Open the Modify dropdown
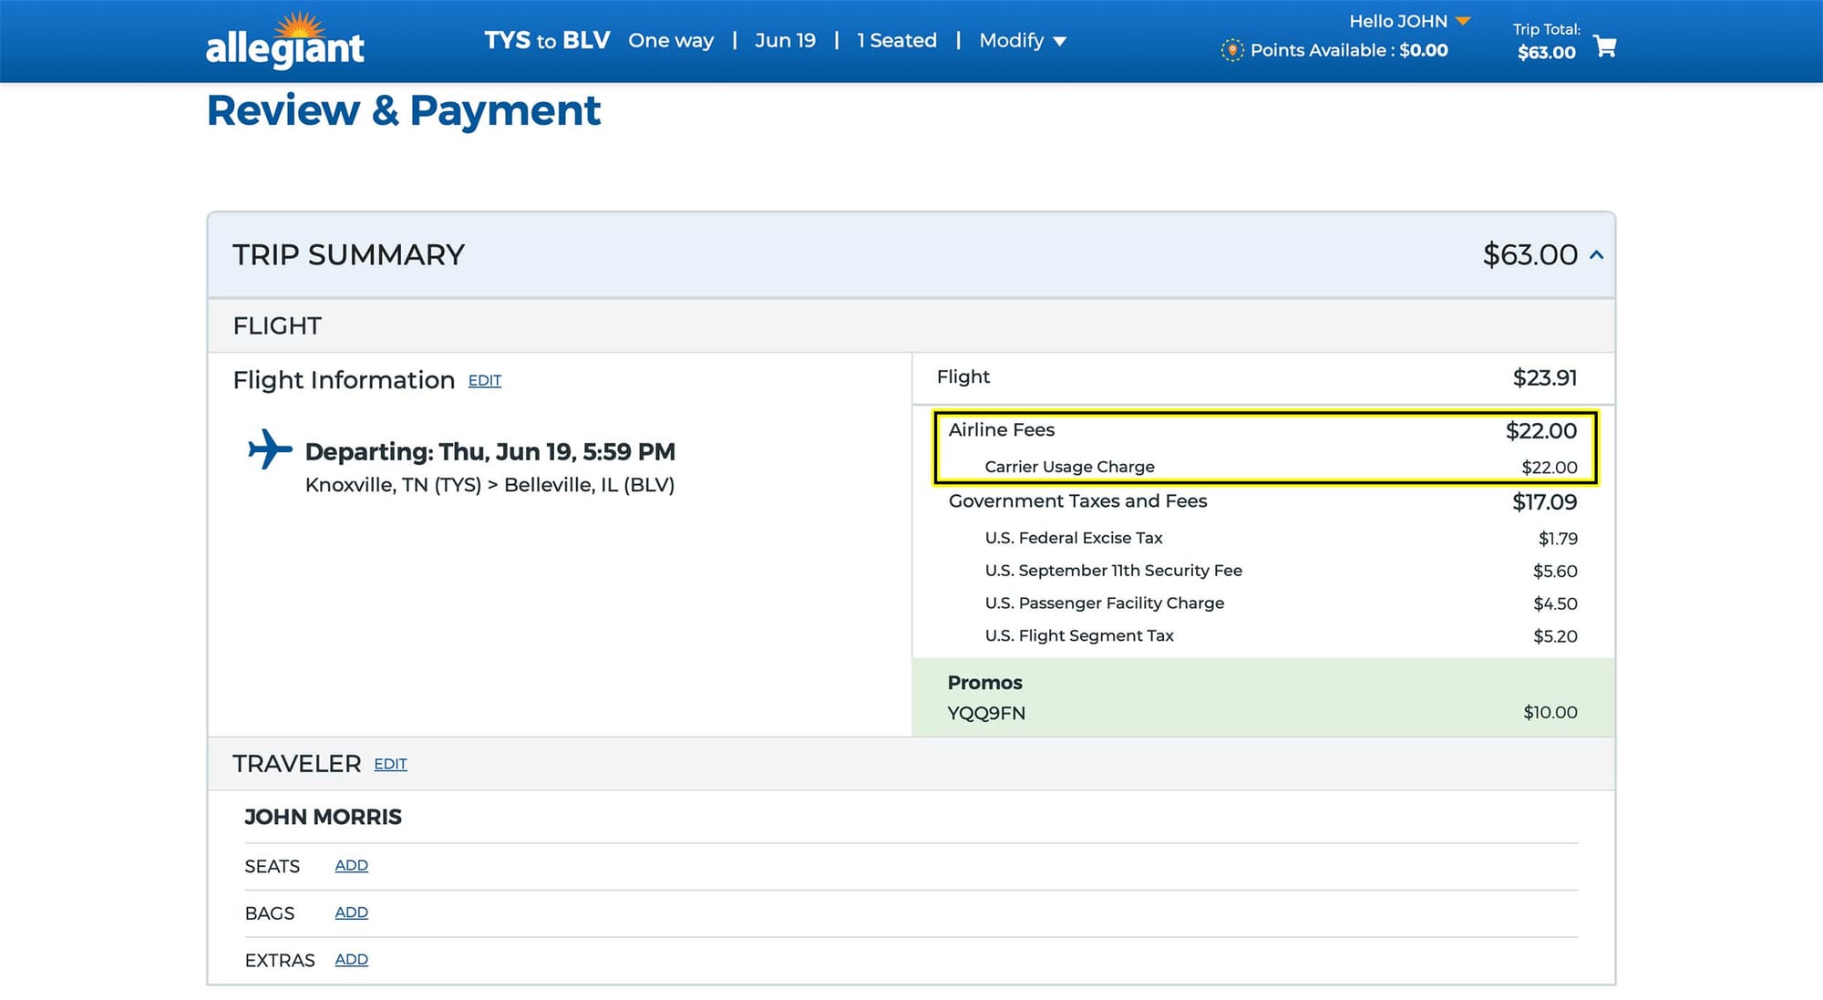The height and width of the screenshot is (1000, 1823). tap(1022, 40)
